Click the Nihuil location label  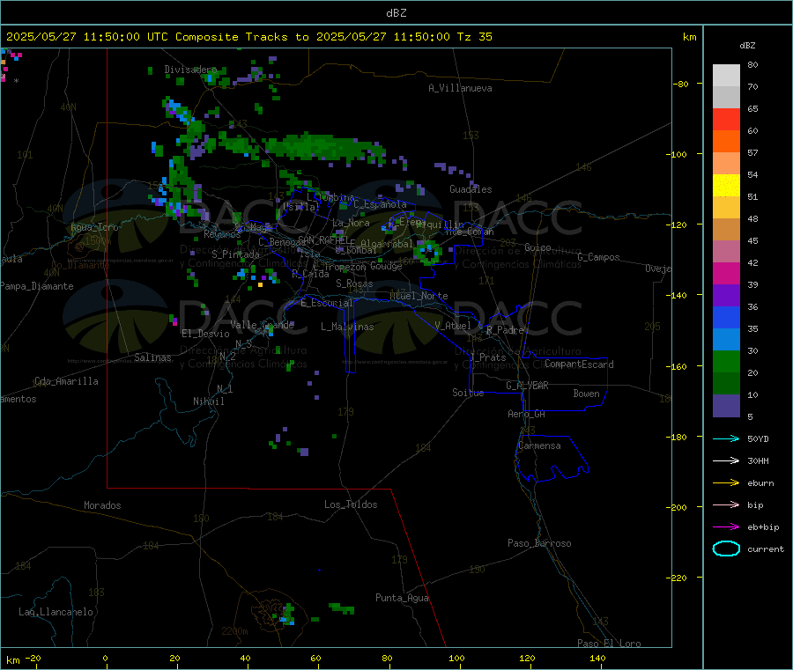208,401
